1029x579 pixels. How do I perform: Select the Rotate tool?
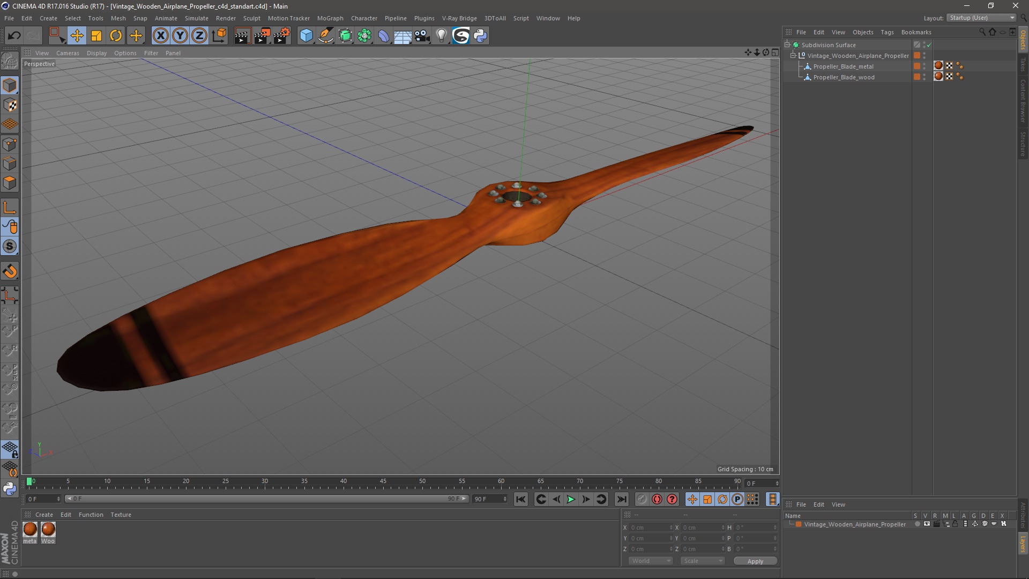(116, 36)
